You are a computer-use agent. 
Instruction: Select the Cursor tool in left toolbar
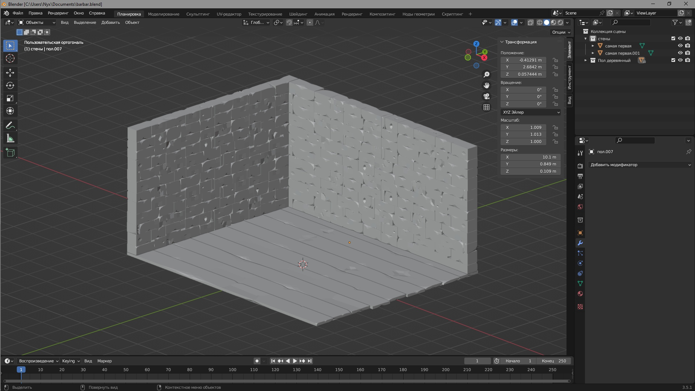click(x=10, y=58)
